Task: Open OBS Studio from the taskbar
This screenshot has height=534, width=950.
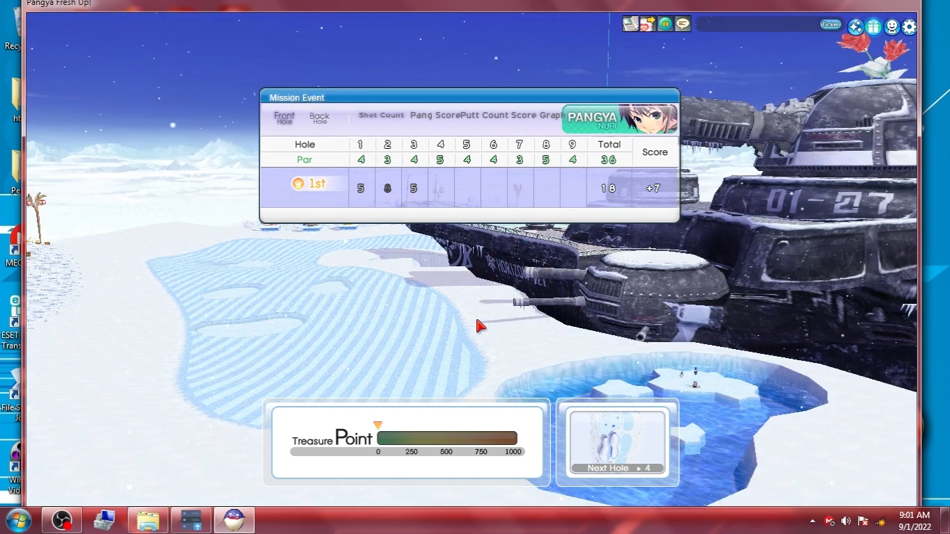Action: tap(63, 520)
